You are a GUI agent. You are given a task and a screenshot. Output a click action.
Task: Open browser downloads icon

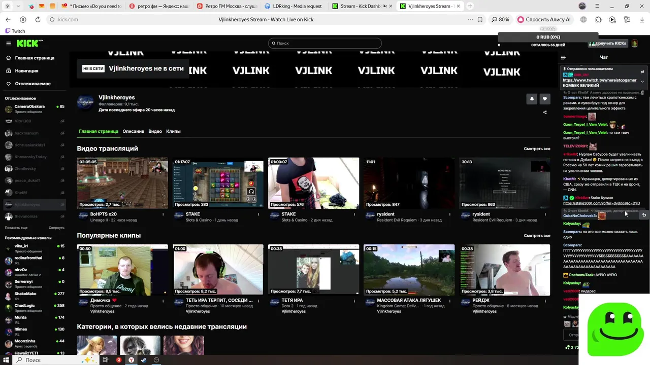tap(642, 19)
